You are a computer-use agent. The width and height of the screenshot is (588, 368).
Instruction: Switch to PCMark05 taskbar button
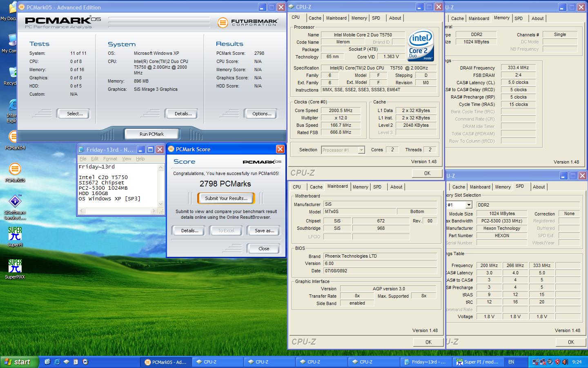point(166,362)
